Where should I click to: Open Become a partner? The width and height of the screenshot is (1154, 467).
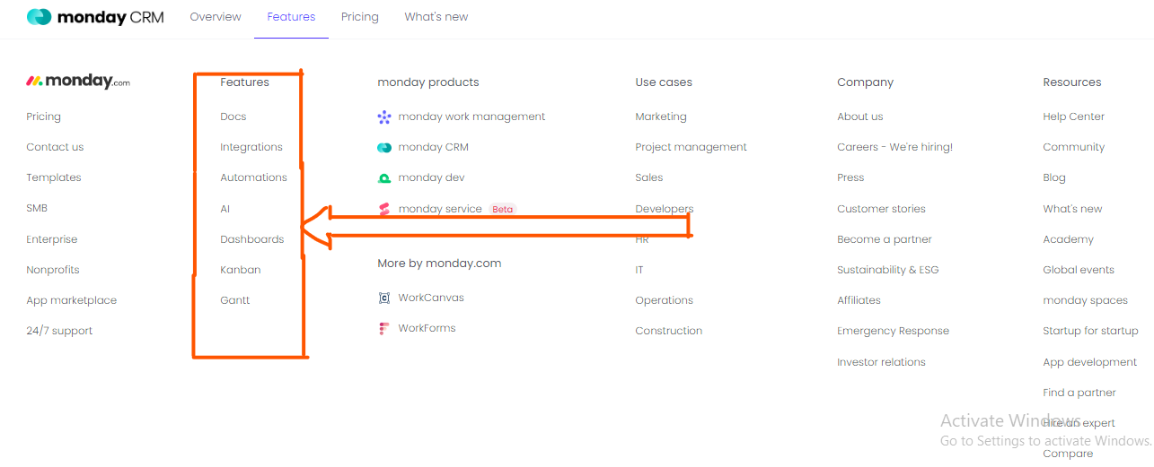pos(885,239)
